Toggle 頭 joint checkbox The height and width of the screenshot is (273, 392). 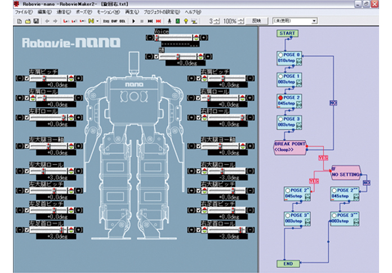pos(156,57)
